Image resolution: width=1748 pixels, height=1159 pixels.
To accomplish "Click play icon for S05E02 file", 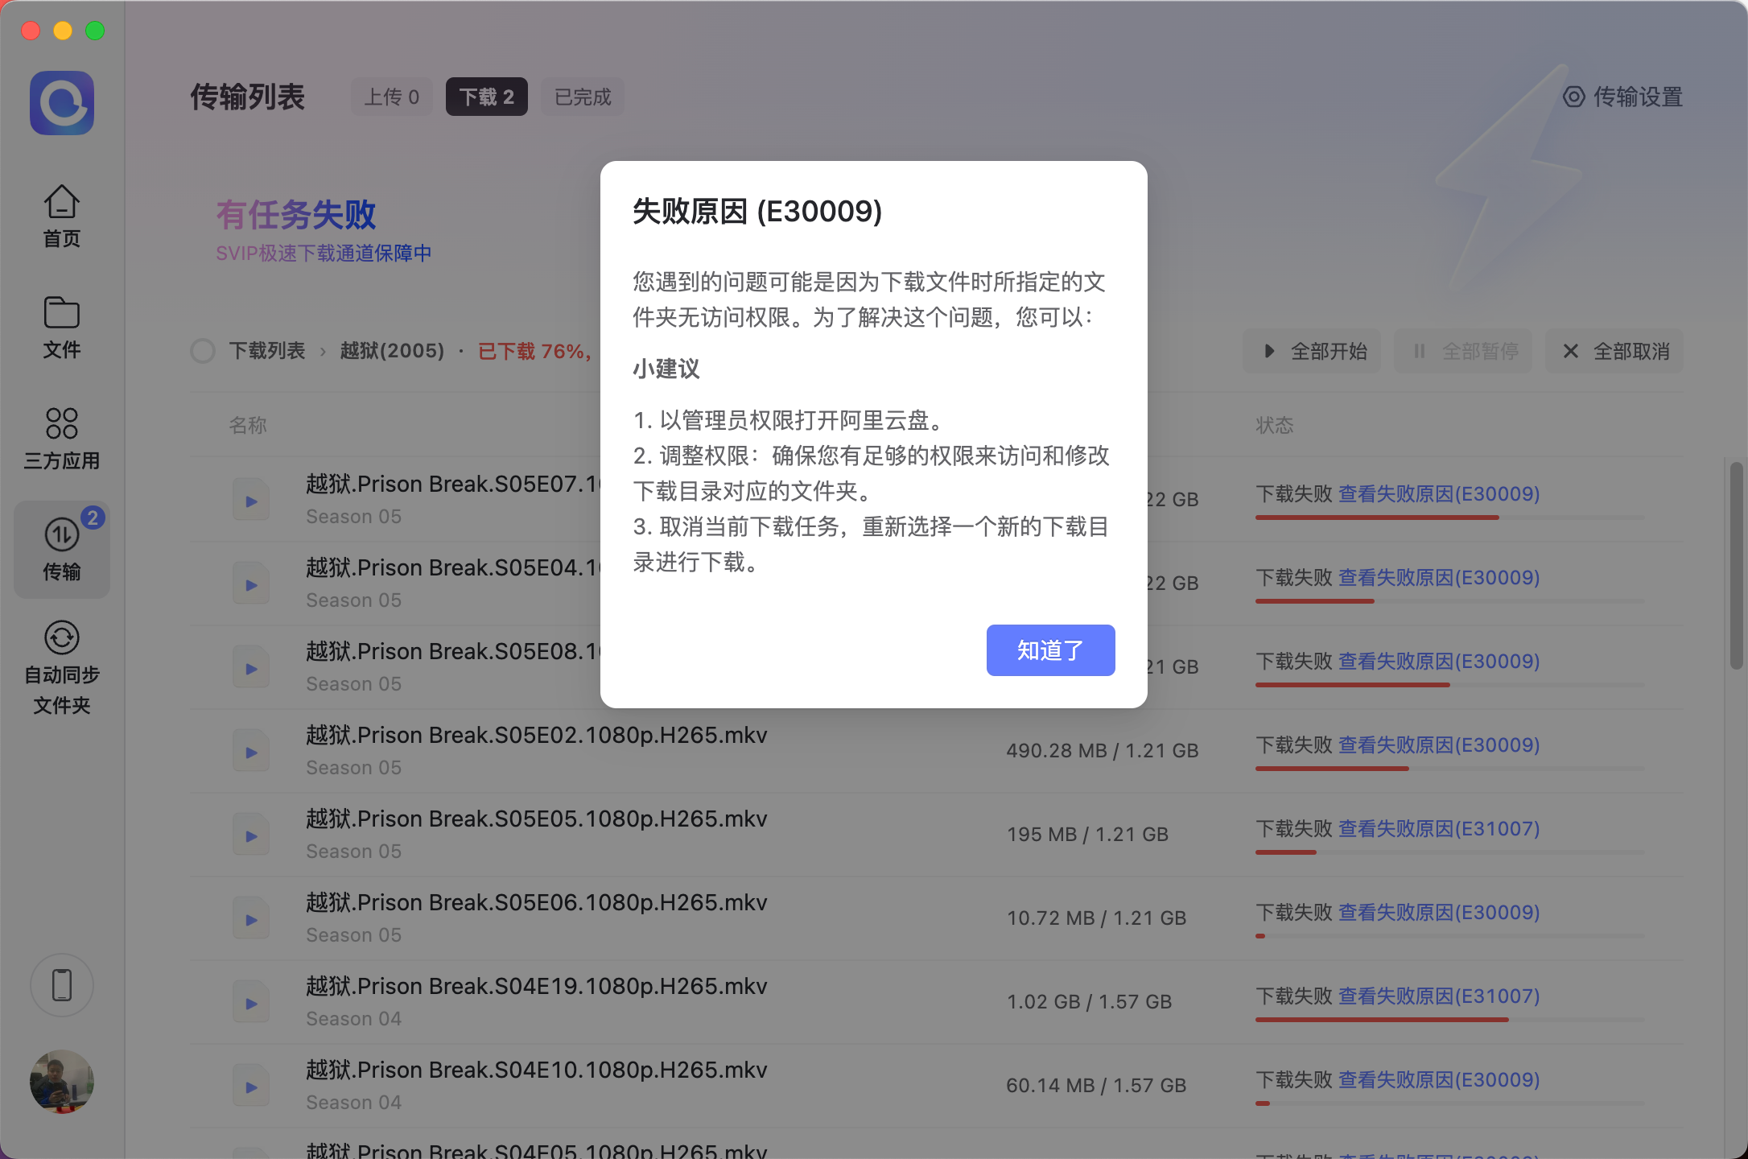I will [251, 752].
